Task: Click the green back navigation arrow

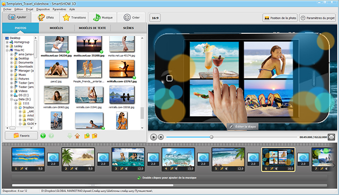Action: point(43,136)
